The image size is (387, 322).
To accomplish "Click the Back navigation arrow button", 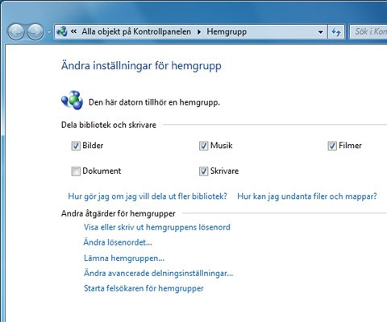I will click(x=15, y=31).
